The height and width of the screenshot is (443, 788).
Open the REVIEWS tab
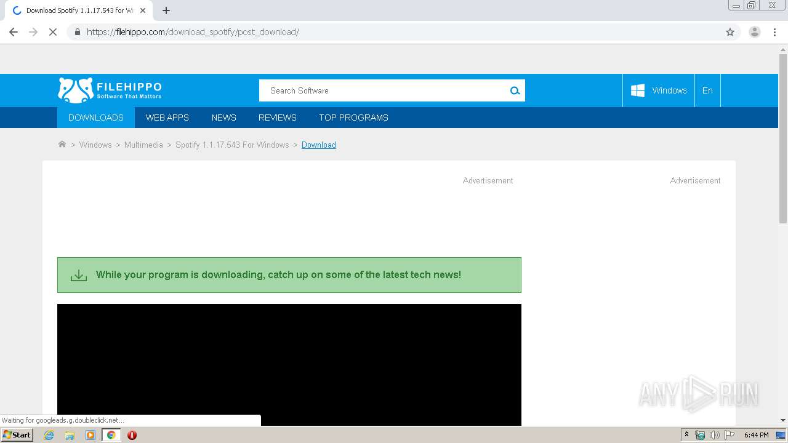(x=278, y=118)
